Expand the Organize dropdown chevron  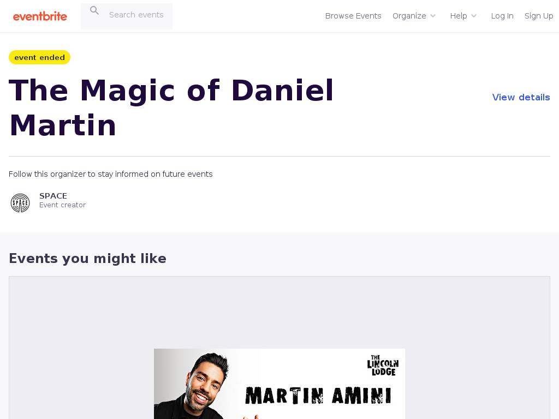pyautogui.click(x=433, y=16)
